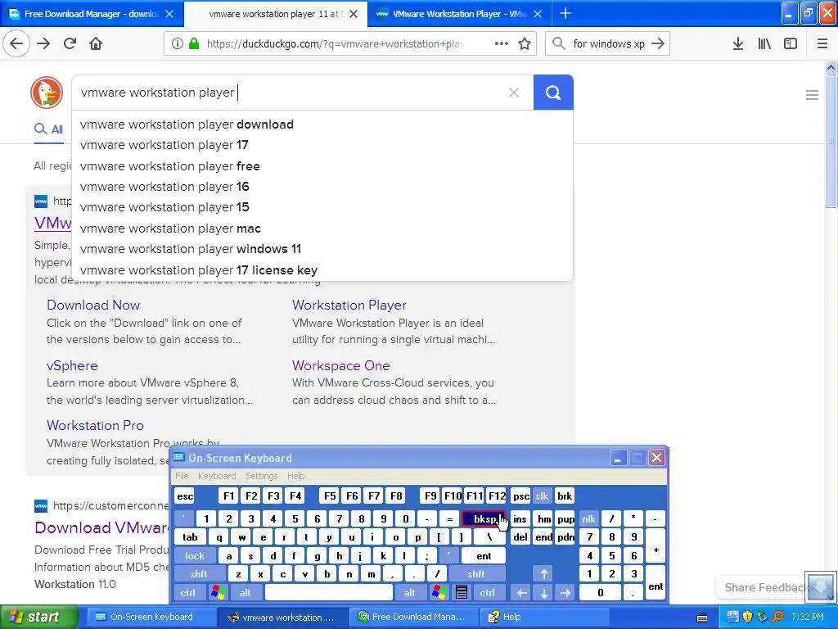Reload the current page
This screenshot has height=629, width=838.
pyautogui.click(x=70, y=43)
